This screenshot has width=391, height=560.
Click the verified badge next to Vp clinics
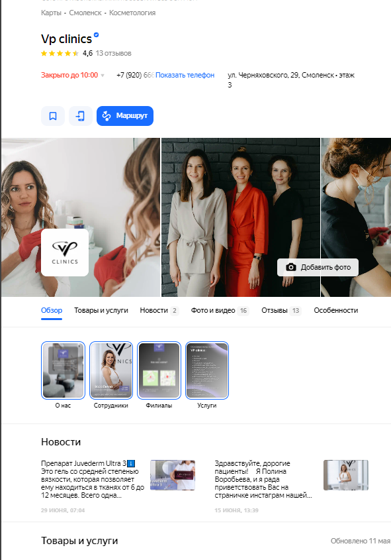coord(96,35)
